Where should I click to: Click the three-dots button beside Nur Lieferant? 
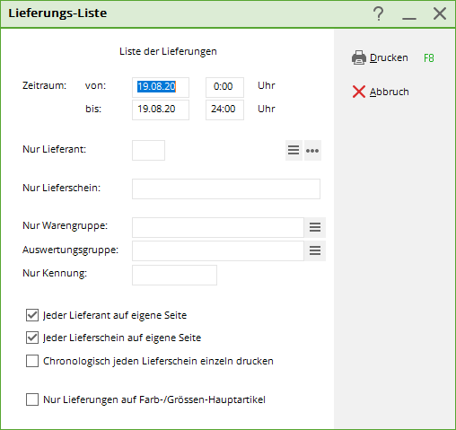[312, 150]
